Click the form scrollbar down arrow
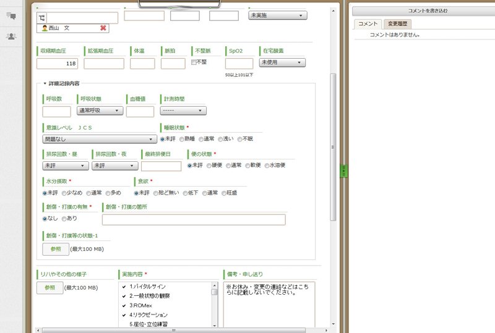Viewport: 495px width, 333px height. click(333, 324)
